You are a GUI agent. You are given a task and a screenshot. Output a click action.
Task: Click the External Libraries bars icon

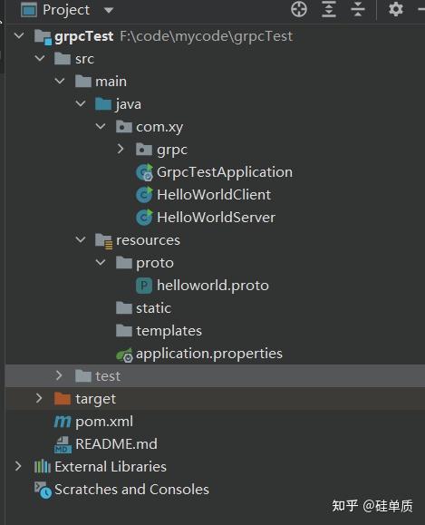(43, 466)
